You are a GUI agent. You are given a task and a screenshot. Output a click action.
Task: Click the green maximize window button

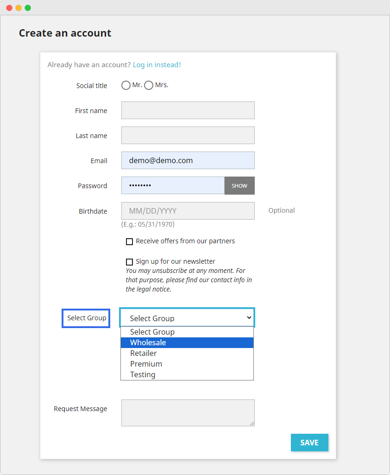(28, 8)
